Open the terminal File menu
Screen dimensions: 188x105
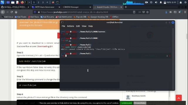tap(63, 26)
